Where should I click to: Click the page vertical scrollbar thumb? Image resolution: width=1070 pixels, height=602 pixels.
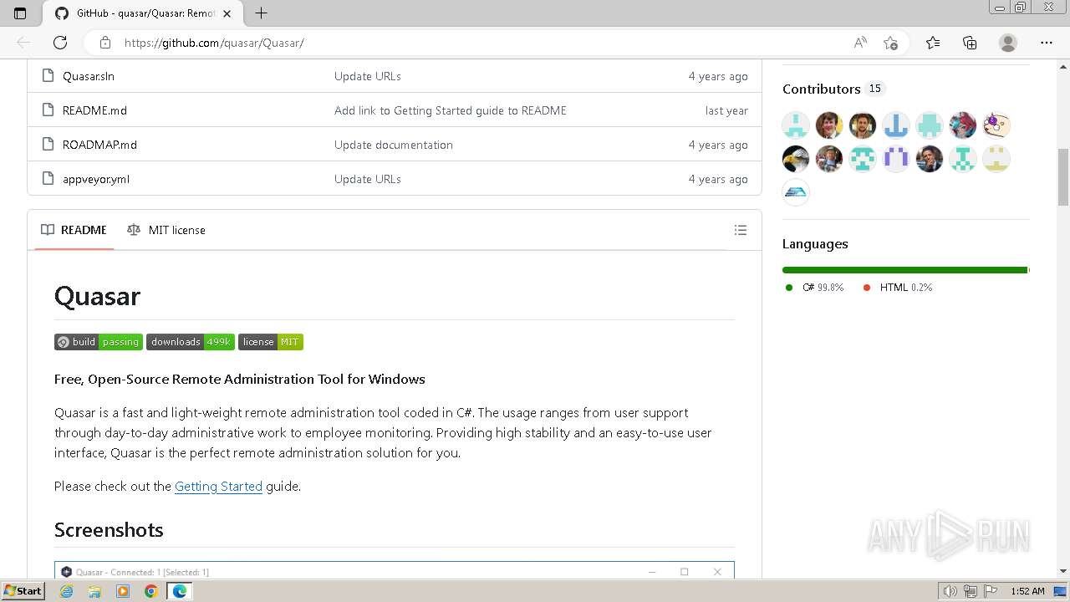tap(1063, 176)
